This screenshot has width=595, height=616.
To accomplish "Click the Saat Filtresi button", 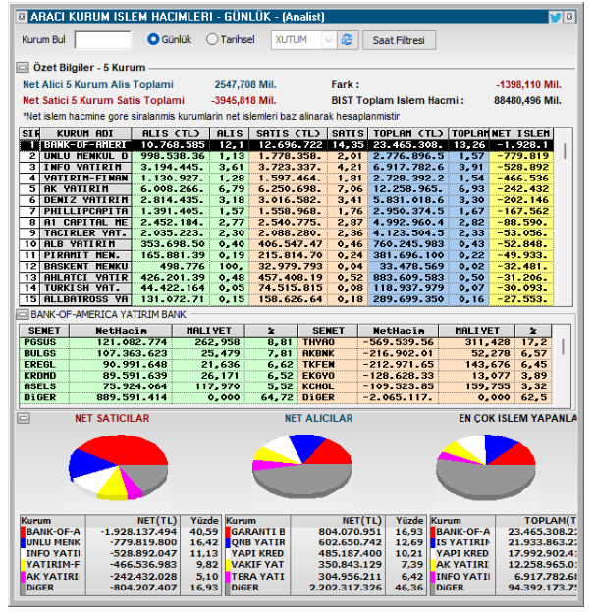I will 399,40.
